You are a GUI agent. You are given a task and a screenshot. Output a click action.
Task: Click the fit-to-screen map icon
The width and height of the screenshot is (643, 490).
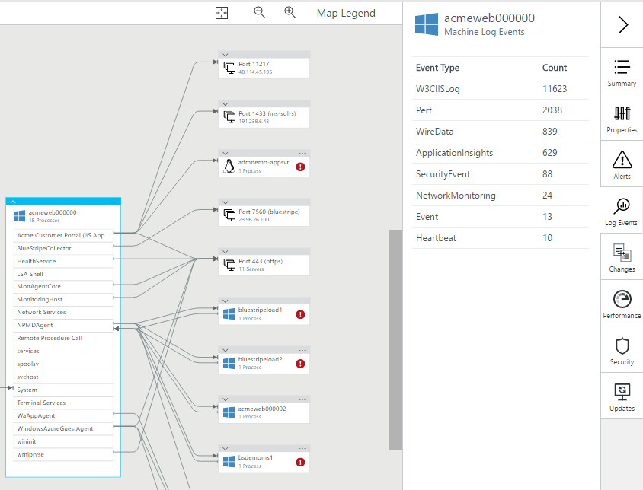222,13
